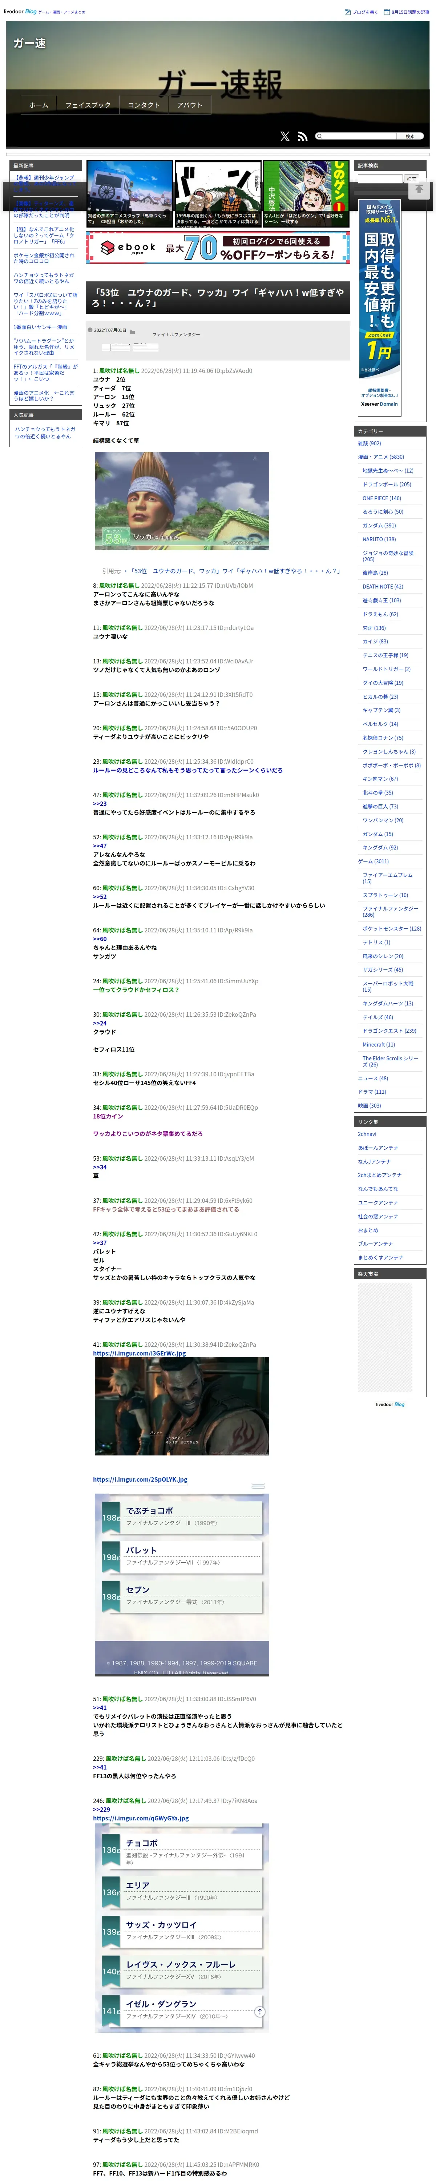Open category 名探偵コナン (75)
The width and height of the screenshot is (436, 2181).
tap(383, 738)
